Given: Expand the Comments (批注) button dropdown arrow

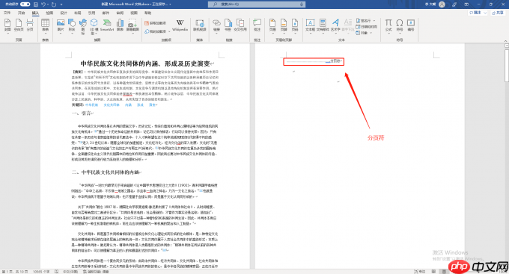Looking at the screenshot, I should (485, 13).
